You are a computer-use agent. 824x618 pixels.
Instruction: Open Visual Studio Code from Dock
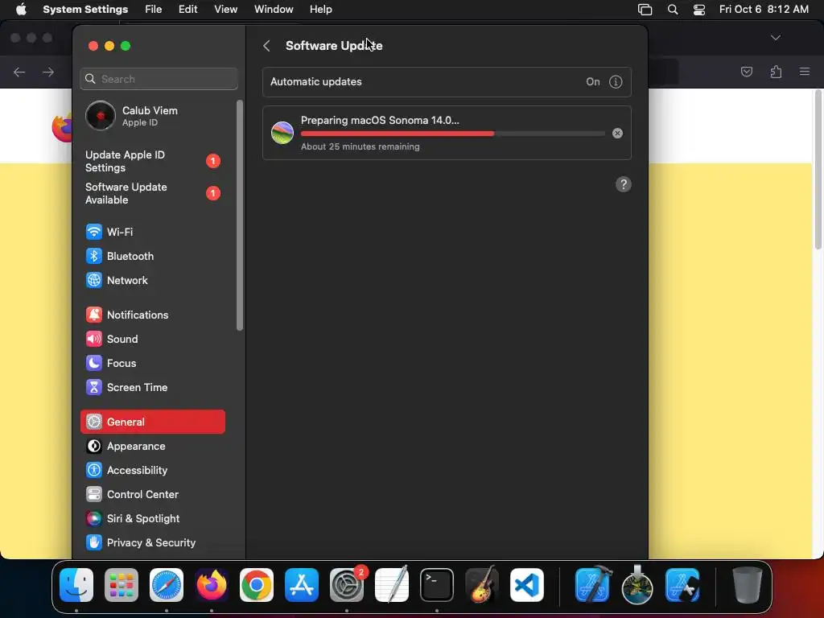(527, 585)
